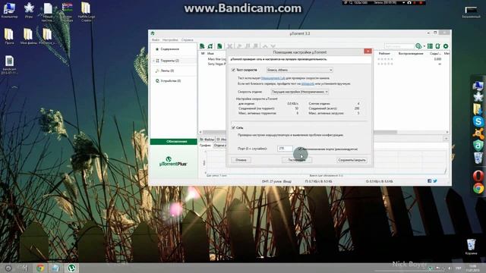Click the Start torrent play icon
Image resolution: width=486 pixels, height=273 pixels.
point(239,46)
